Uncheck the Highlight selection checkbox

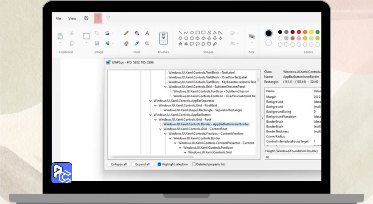(x=159, y=164)
